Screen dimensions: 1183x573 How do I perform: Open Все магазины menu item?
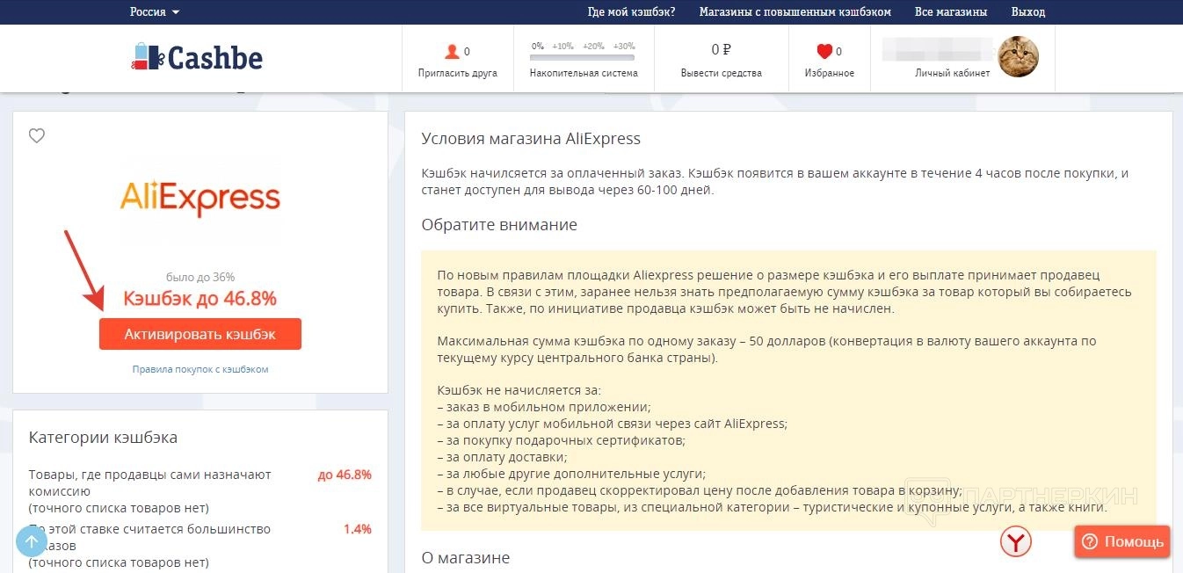click(x=950, y=12)
